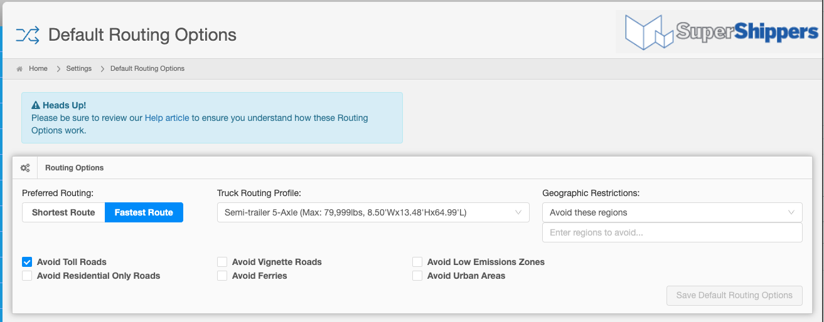This screenshot has height=322, width=824.
Task: Toggle Avoid Urban Areas checkbox
Action: click(417, 276)
